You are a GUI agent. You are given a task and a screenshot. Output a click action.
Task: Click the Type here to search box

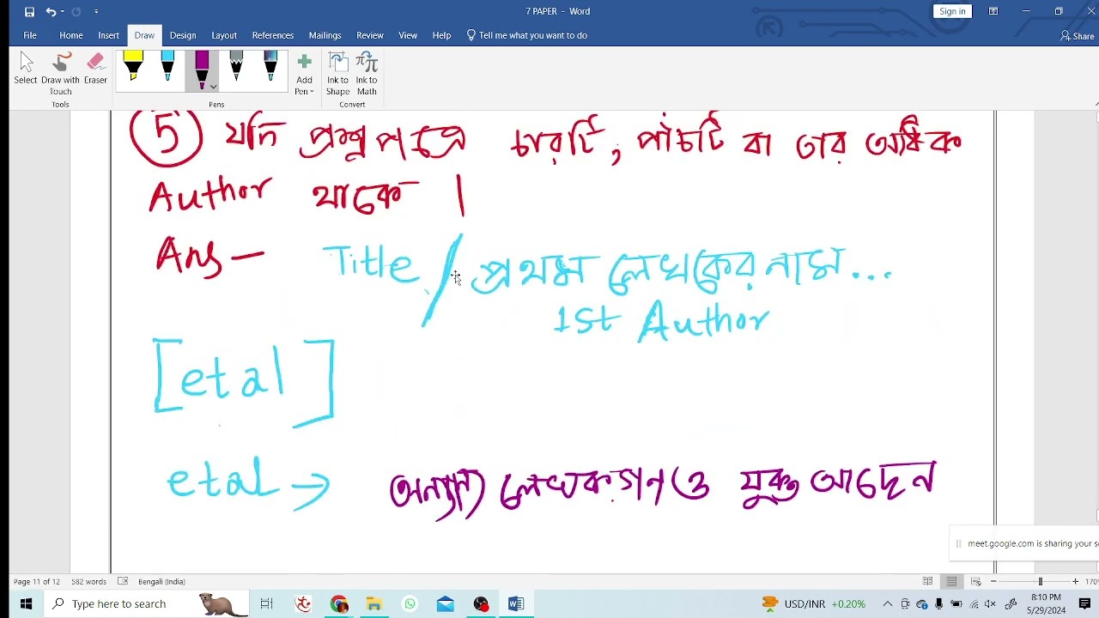pyautogui.click(x=146, y=603)
